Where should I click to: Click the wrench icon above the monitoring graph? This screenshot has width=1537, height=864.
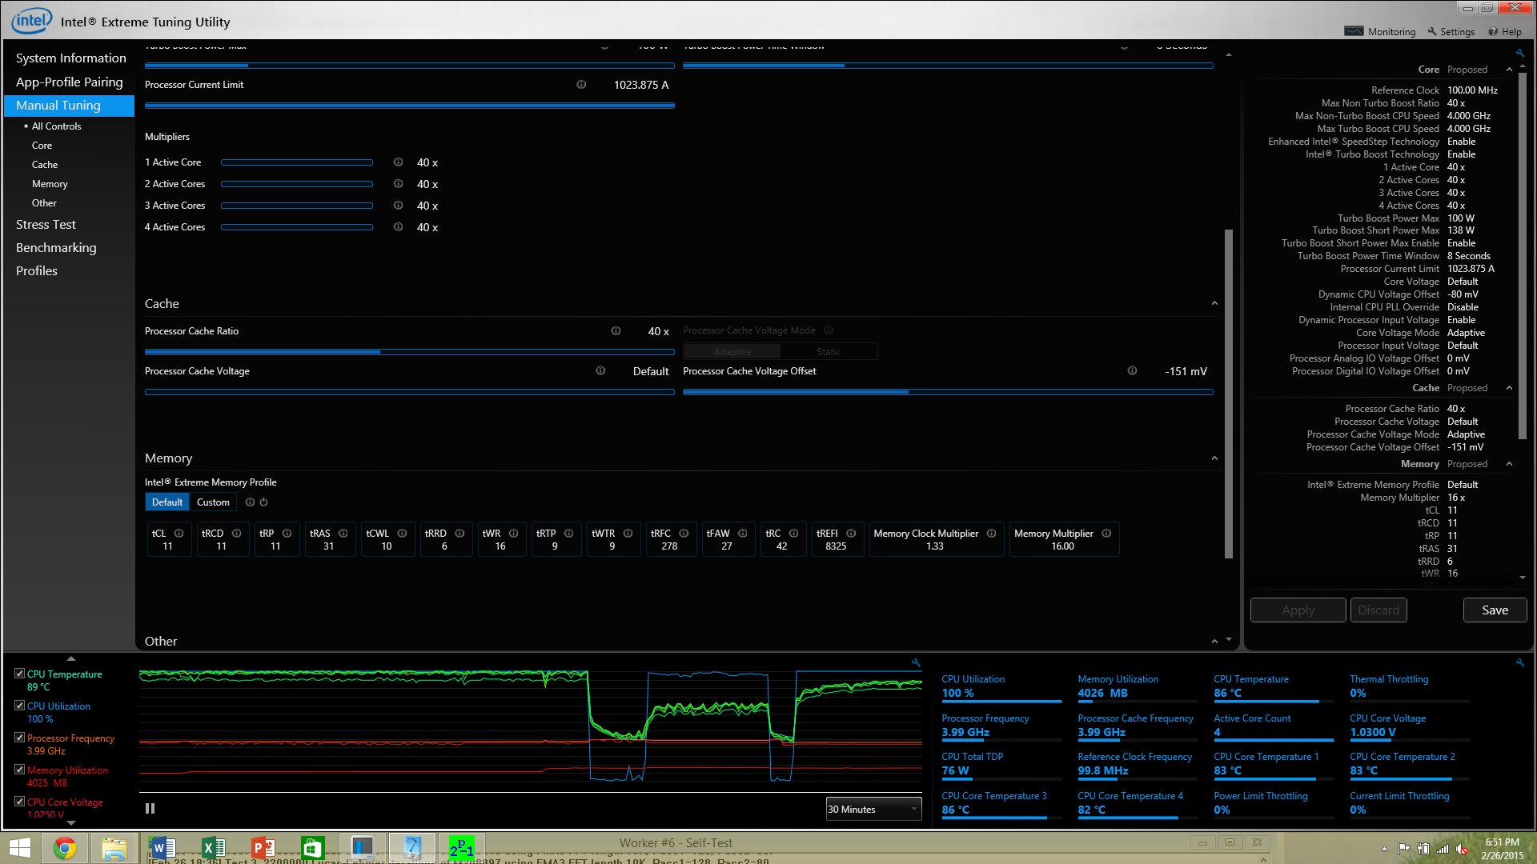916,663
